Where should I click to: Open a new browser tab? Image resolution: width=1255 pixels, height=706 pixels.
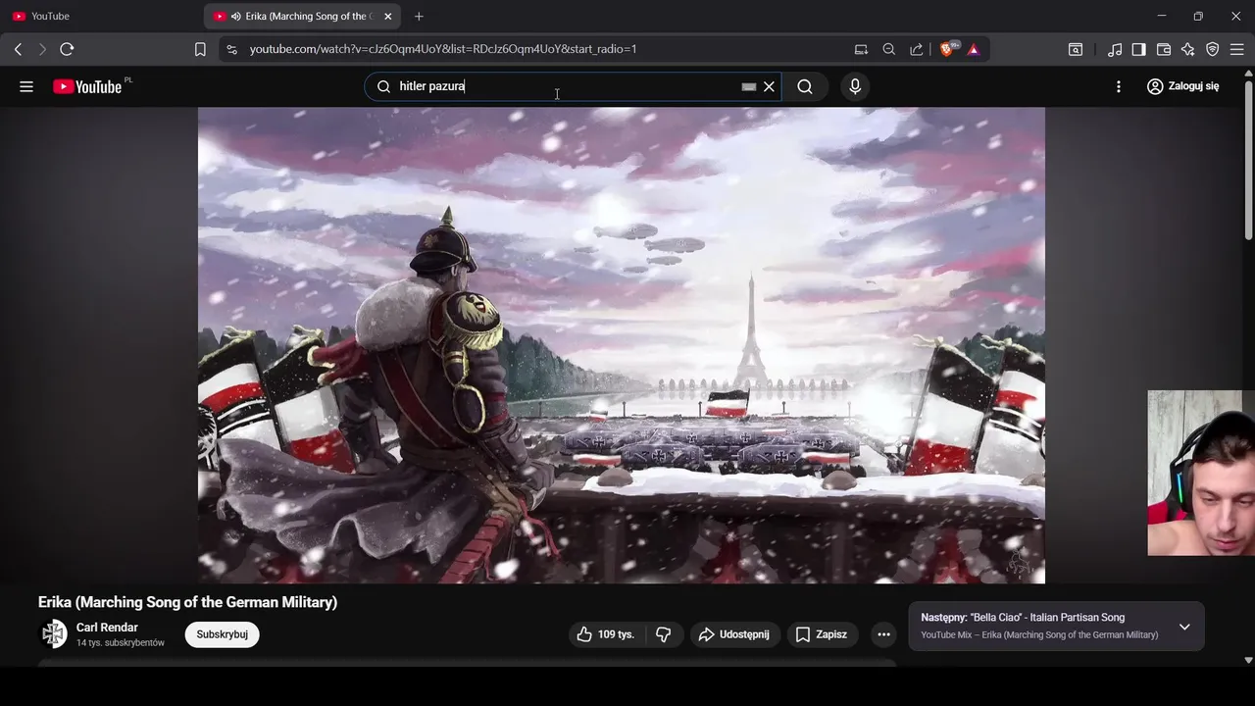point(419,17)
